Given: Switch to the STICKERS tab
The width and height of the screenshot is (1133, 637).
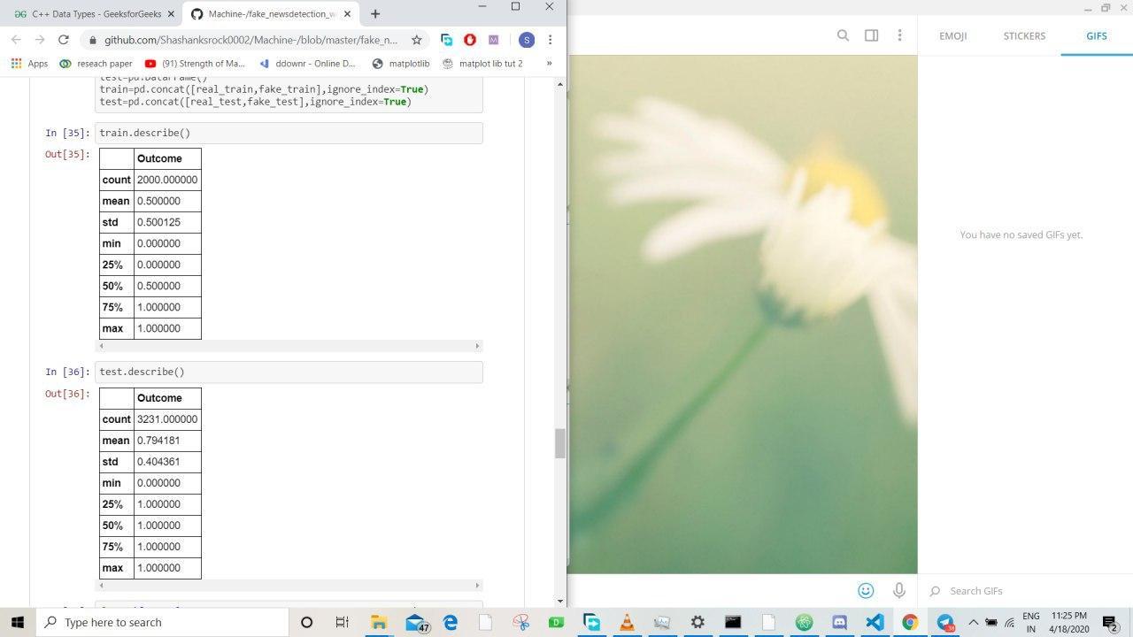Looking at the screenshot, I should (x=1024, y=35).
